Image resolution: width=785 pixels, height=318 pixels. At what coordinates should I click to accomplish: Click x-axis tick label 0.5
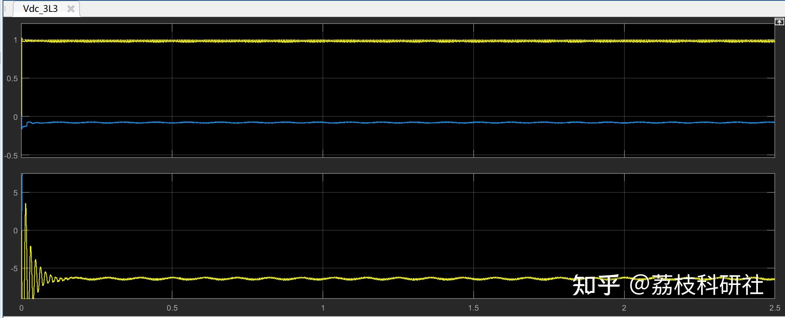(172, 308)
